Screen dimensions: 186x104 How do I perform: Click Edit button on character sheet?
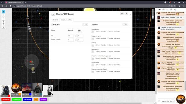click(x=122, y=14)
